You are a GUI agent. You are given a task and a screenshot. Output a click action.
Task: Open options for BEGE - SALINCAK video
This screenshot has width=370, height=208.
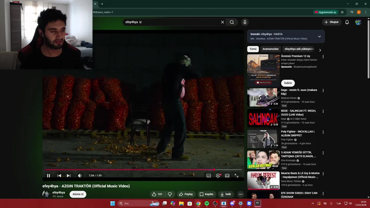point(323,111)
